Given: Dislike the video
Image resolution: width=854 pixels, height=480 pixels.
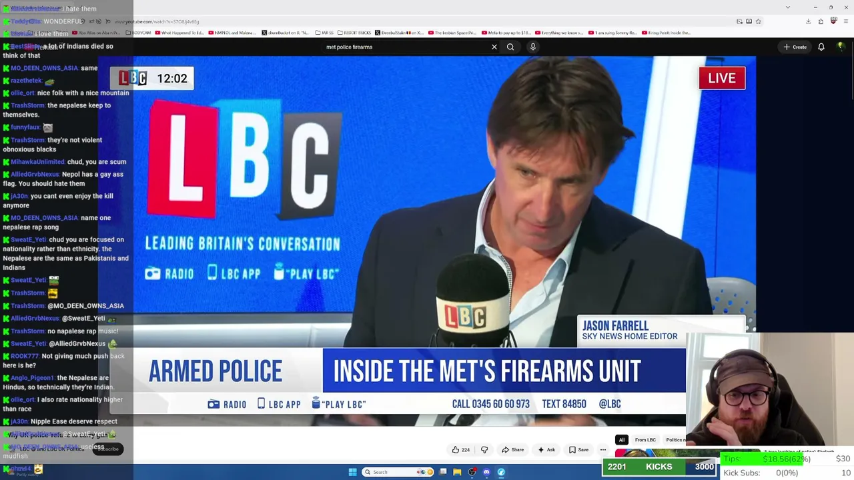Looking at the screenshot, I should tap(484, 449).
